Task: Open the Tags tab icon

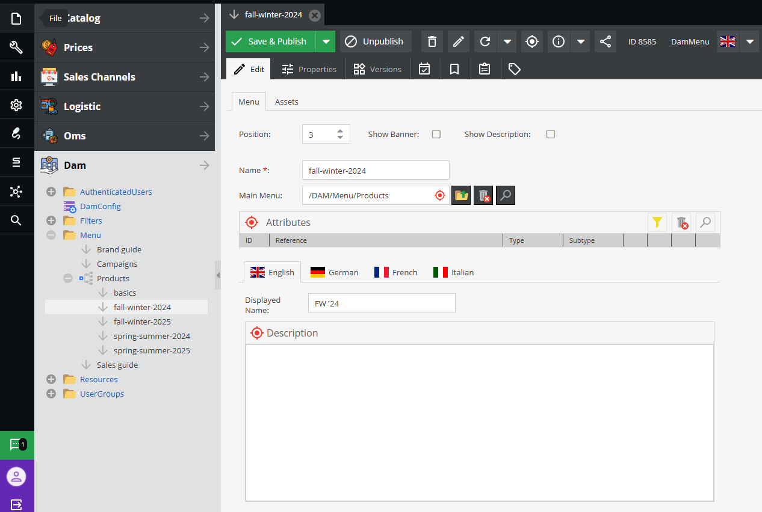Action: coord(514,69)
